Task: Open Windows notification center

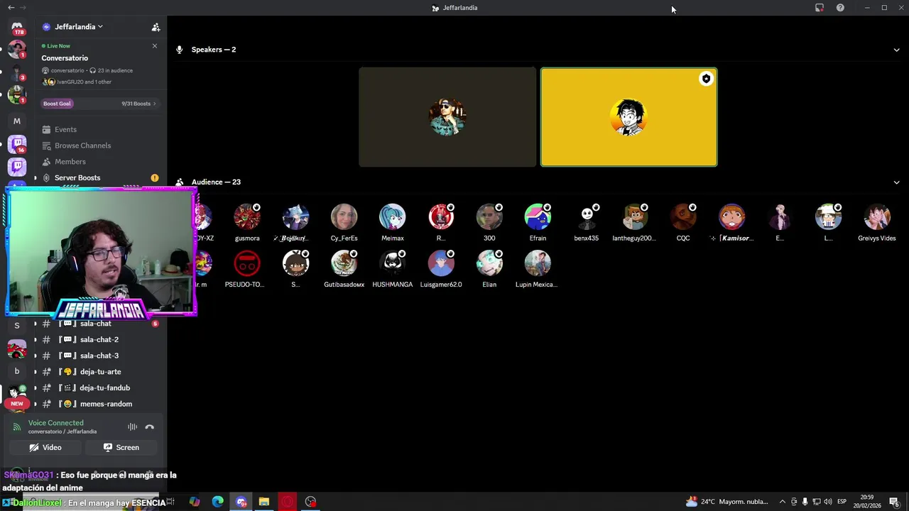Action: (894, 502)
